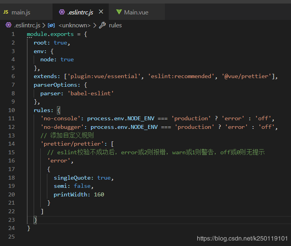
Task: Click the blog.csdn.net URL watermark
Action: (x=242, y=238)
